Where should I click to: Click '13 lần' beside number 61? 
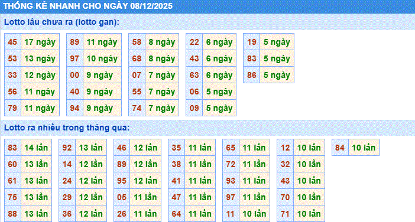pyautogui.click(x=36, y=181)
